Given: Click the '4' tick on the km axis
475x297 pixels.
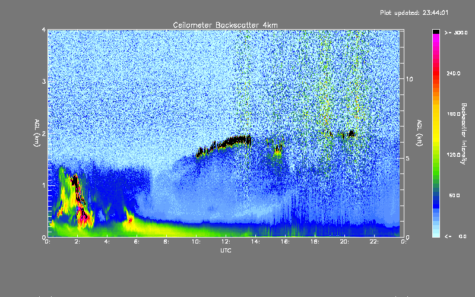Looking at the screenshot, I should (44, 30).
